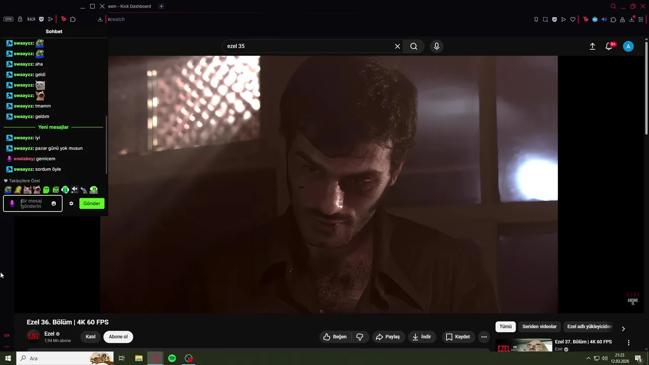Select the Kick Dashboard tab
The image size is (649, 365).
coord(129,6)
